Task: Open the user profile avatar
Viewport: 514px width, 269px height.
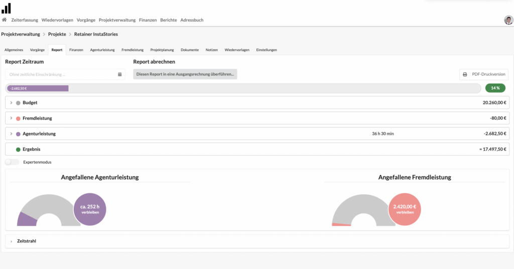Action: (x=508, y=20)
